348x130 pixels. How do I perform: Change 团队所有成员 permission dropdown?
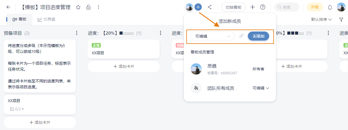(x=261, y=88)
